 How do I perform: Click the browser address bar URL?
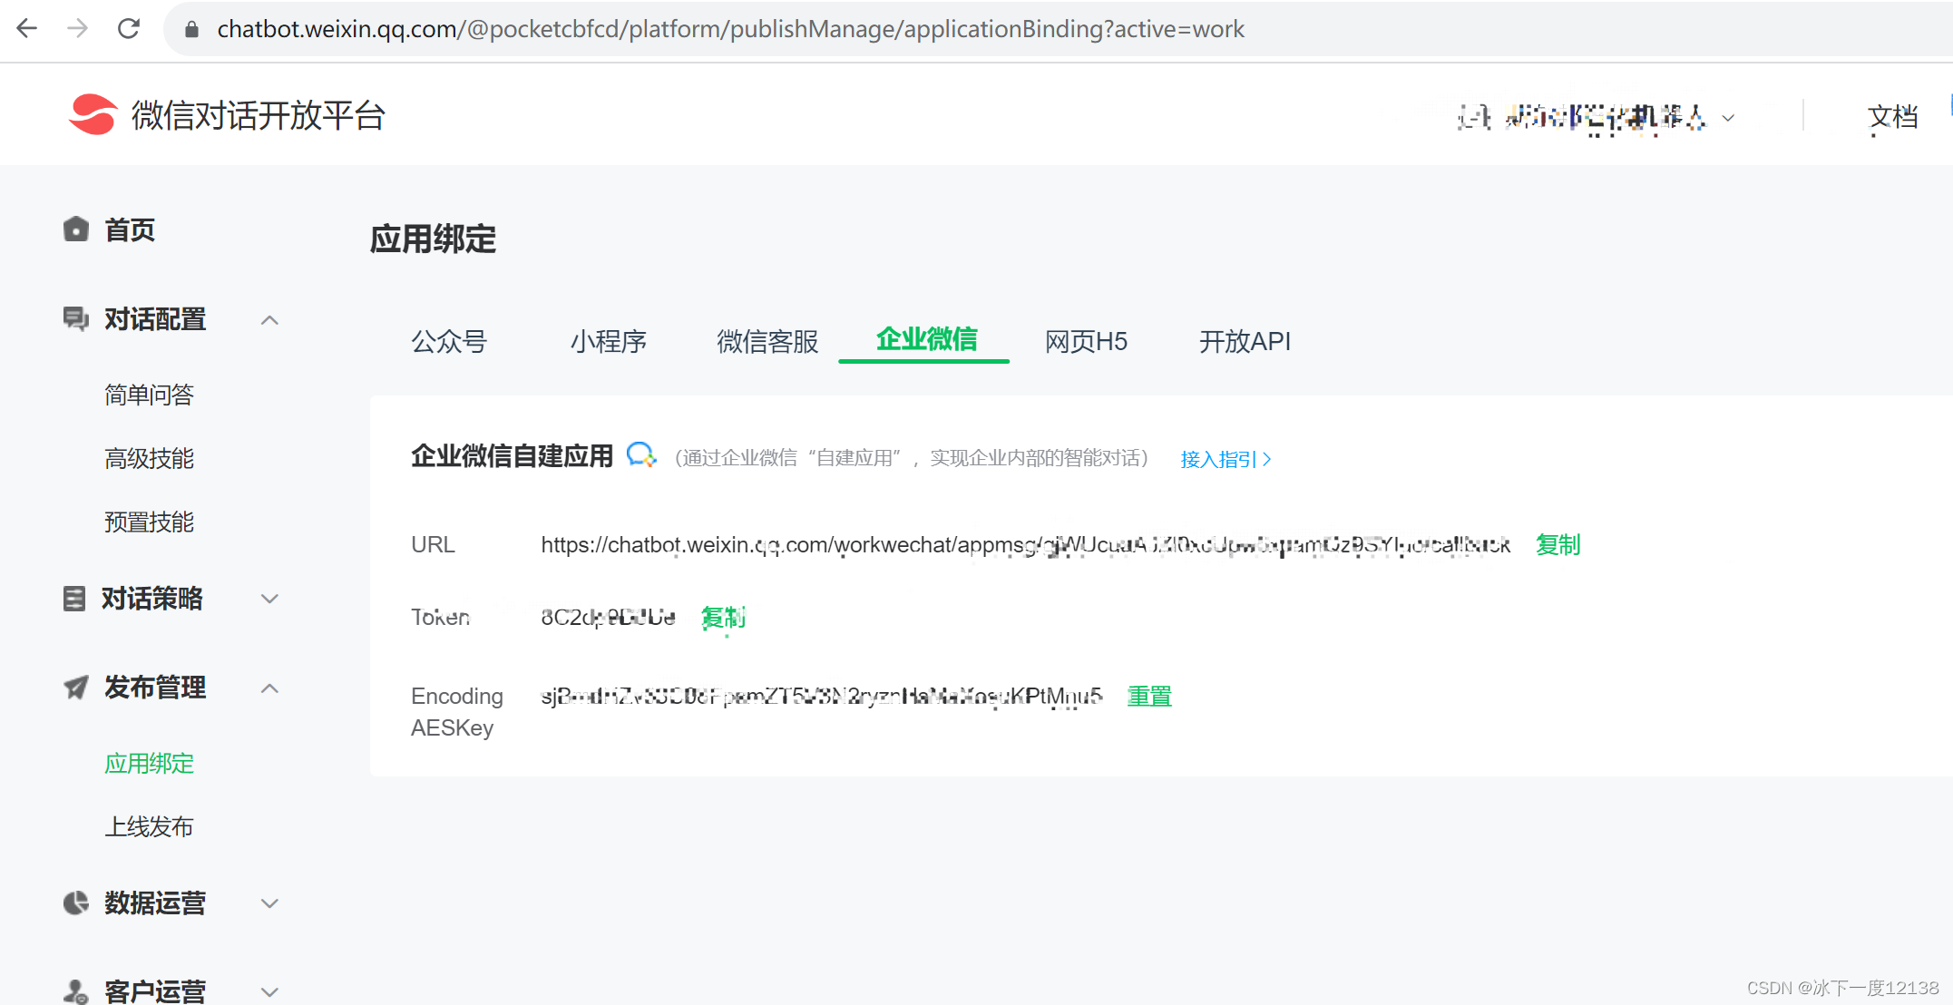730,29
